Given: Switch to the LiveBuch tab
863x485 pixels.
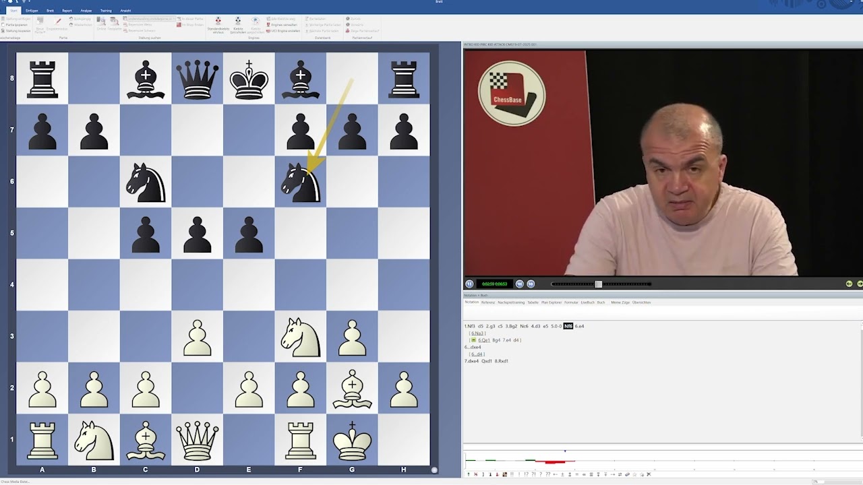Looking at the screenshot, I should tap(587, 302).
